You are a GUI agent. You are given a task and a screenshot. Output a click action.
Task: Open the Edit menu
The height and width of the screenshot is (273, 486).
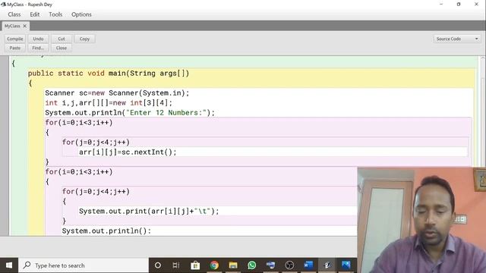tap(35, 14)
